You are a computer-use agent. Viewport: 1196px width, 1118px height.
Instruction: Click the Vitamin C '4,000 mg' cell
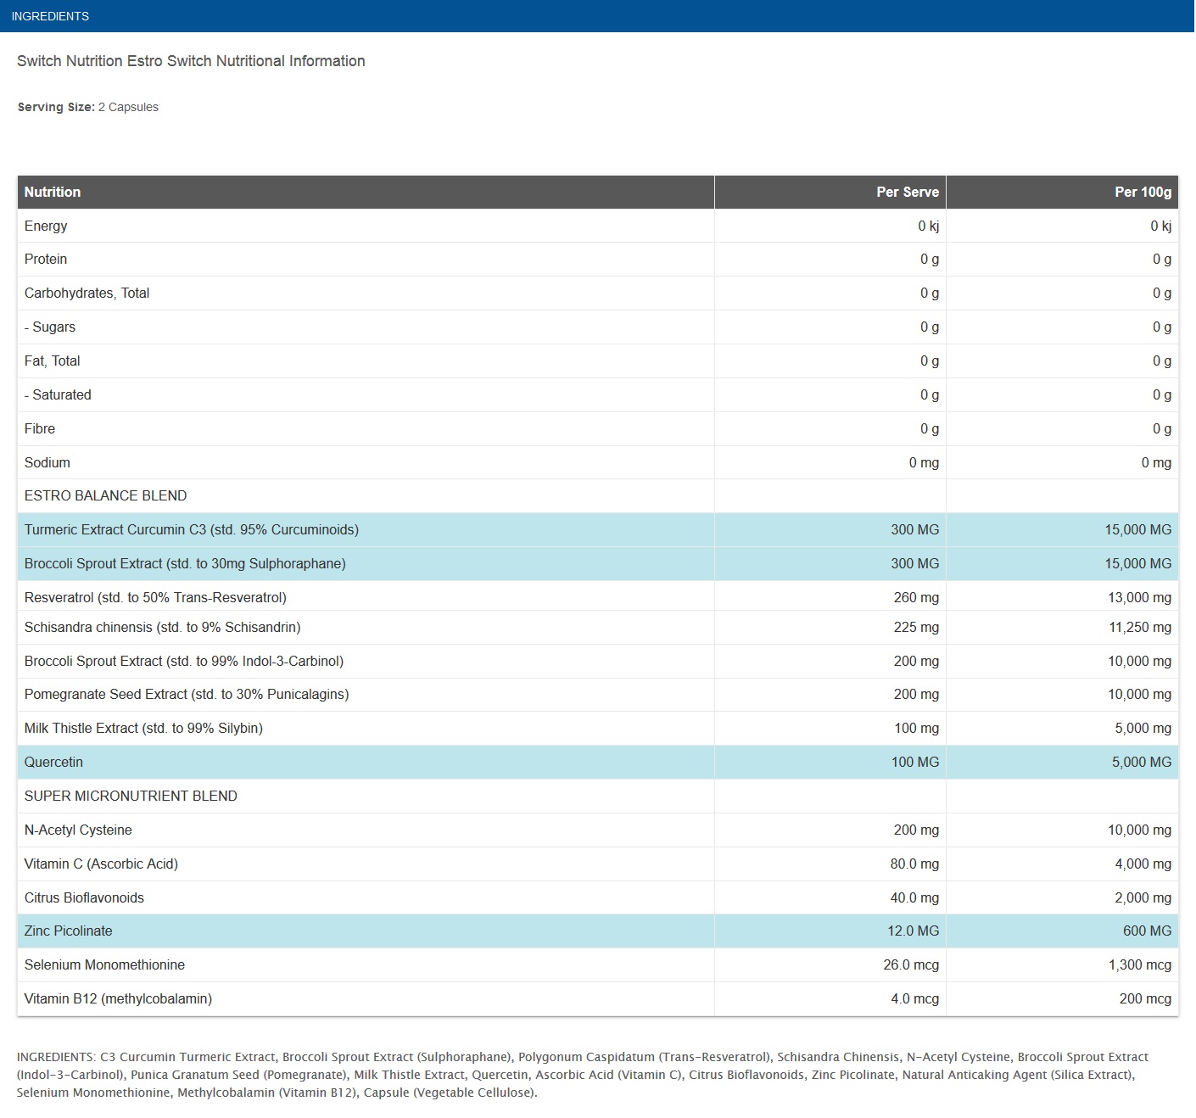pyautogui.click(x=1062, y=864)
